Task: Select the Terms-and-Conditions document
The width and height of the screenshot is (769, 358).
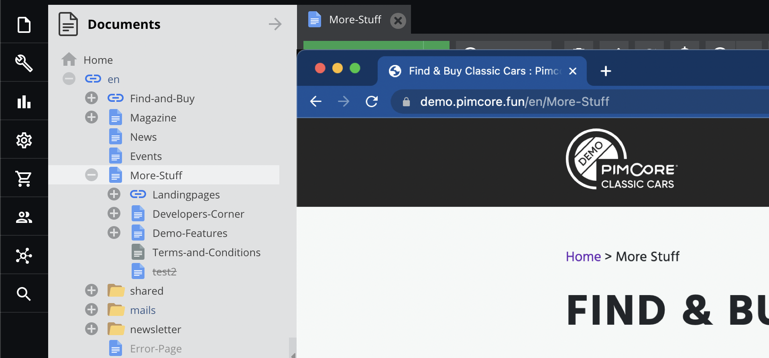Action: click(206, 253)
